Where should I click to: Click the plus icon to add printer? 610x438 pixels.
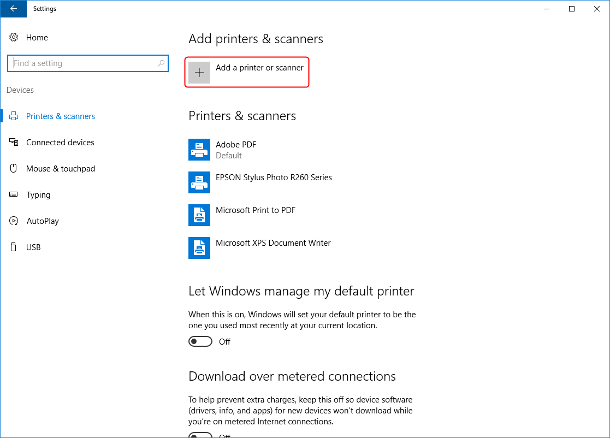pyautogui.click(x=199, y=73)
